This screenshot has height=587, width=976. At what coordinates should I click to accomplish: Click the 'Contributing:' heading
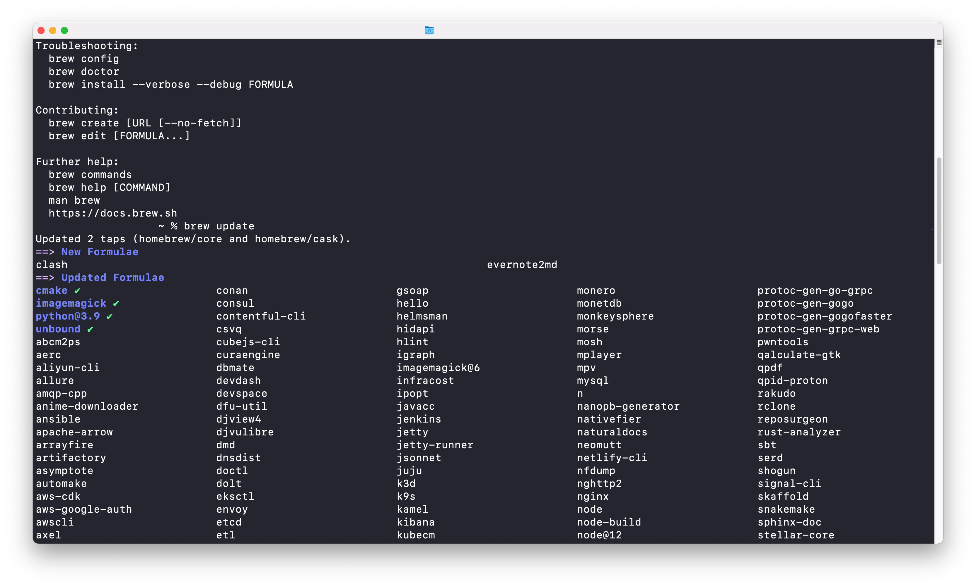coord(77,110)
